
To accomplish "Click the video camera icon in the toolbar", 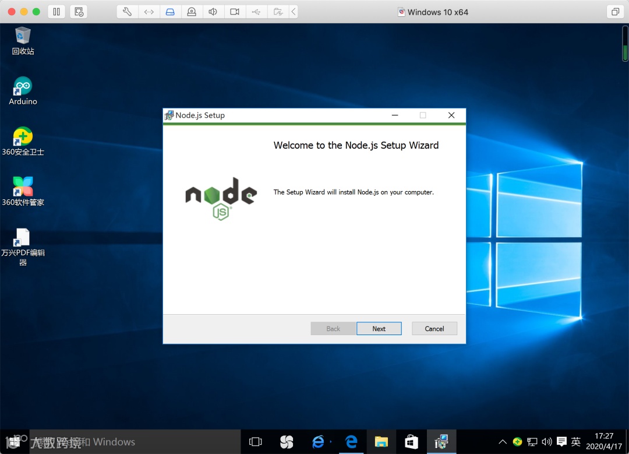I will pos(235,12).
